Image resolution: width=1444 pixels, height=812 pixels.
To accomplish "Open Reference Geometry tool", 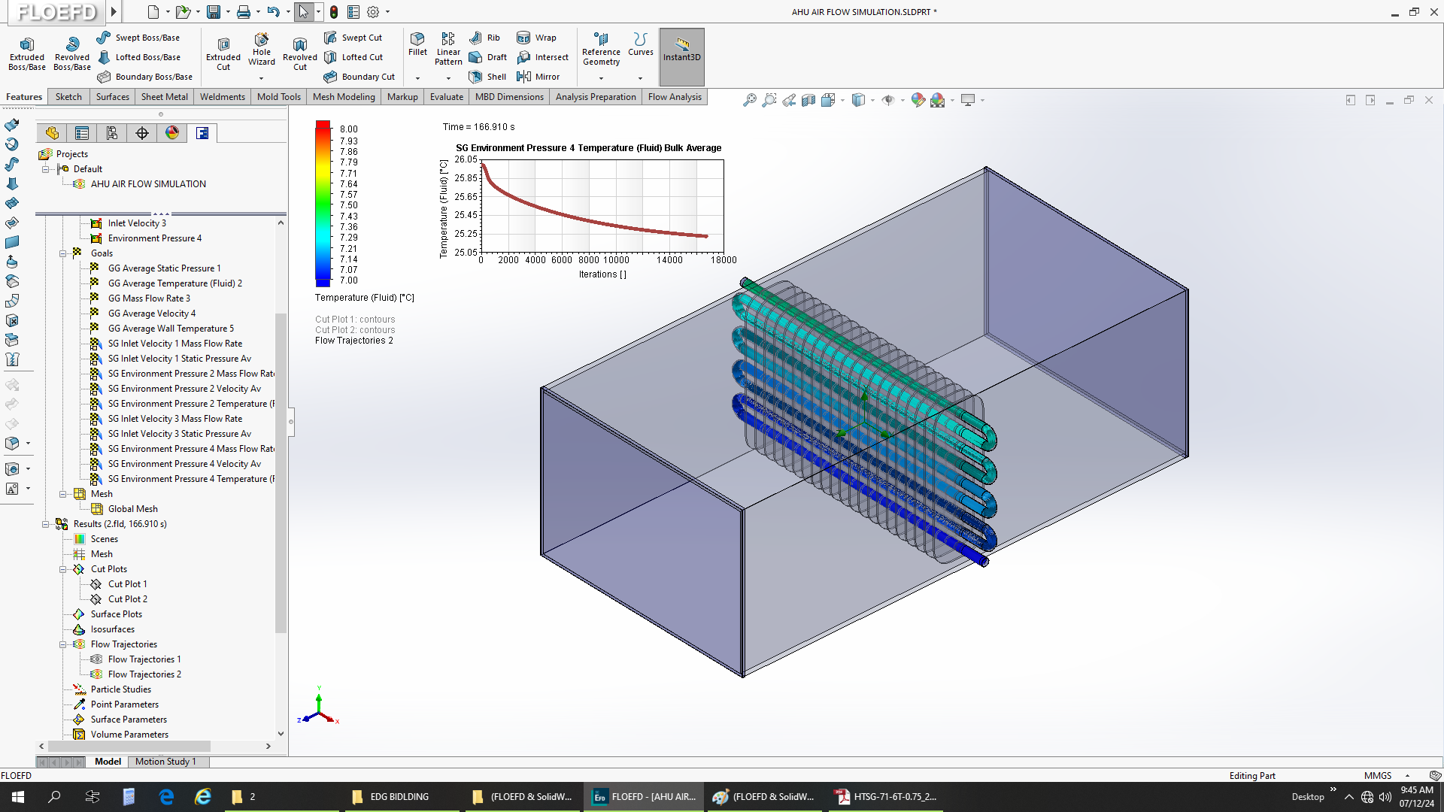I will (x=601, y=50).
